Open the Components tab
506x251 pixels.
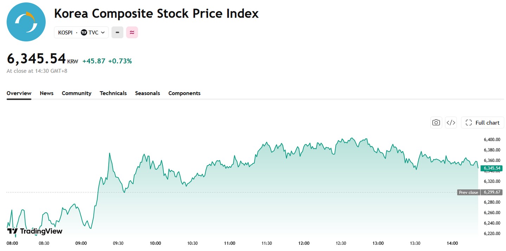point(184,93)
